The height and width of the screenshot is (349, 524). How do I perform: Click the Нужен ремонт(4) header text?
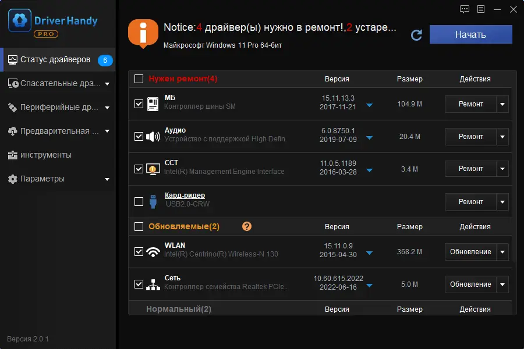(183, 79)
